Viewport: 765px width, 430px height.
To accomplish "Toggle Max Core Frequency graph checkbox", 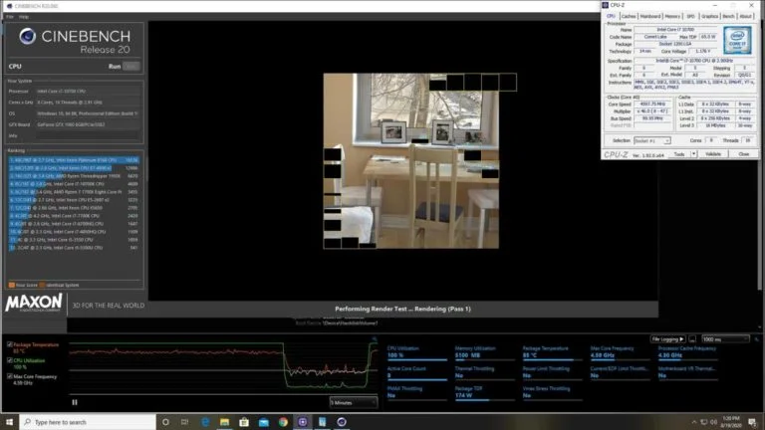I will pos(10,376).
